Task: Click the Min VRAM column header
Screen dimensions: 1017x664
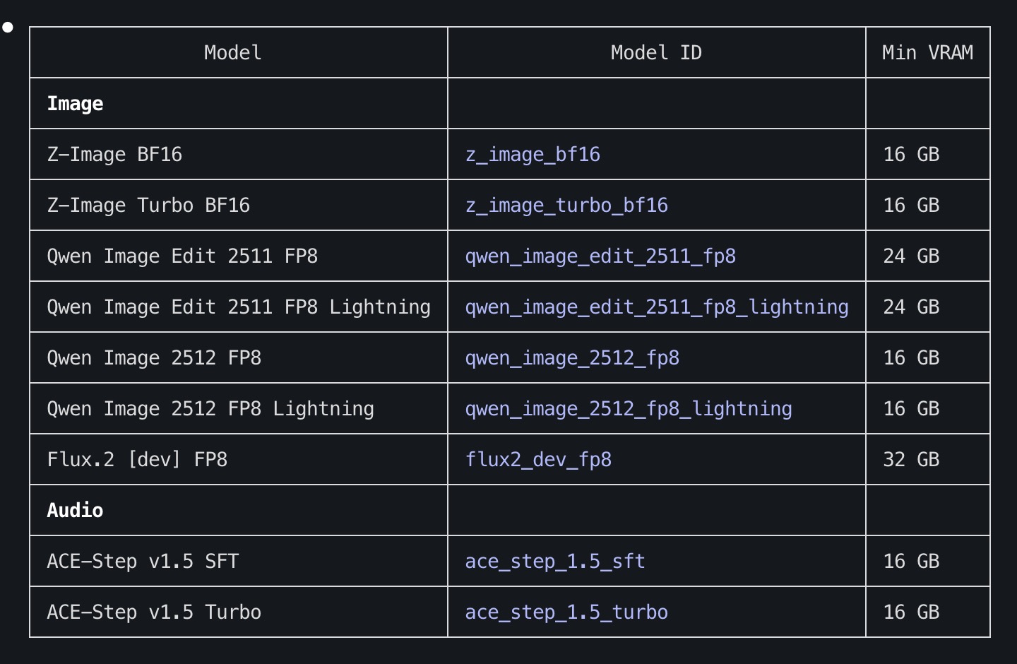Action: 927,53
